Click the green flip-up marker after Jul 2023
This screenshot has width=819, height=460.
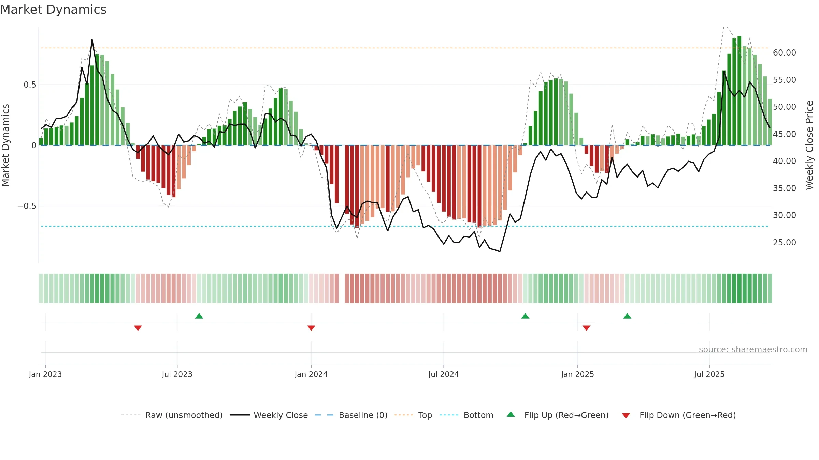pyautogui.click(x=199, y=316)
